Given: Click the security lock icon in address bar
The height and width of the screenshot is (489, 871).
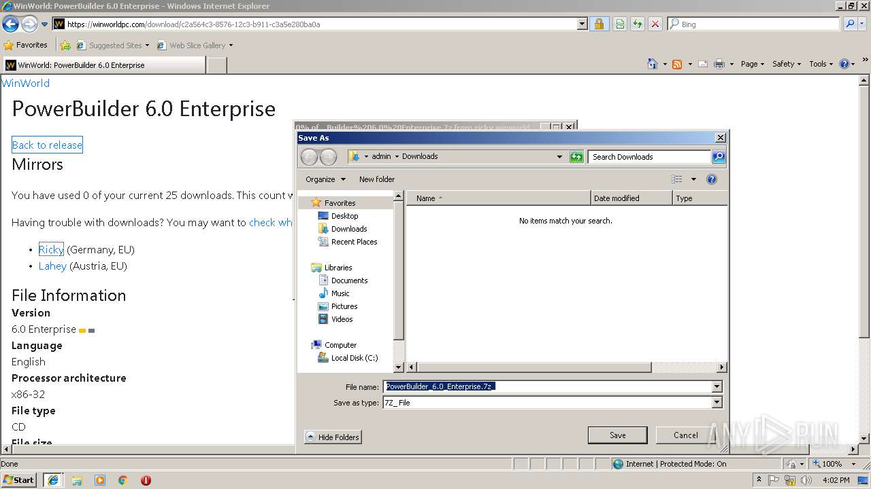Looking at the screenshot, I should click(599, 24).
